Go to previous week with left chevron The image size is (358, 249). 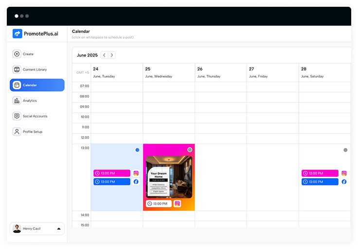(104, 55)
